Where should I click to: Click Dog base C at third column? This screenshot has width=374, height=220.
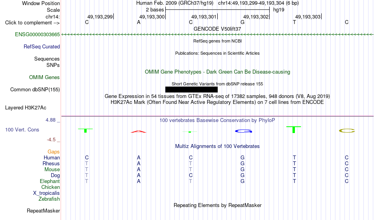(x=191, y=176)
